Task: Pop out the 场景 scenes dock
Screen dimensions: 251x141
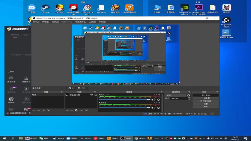Action: point(62,92)
